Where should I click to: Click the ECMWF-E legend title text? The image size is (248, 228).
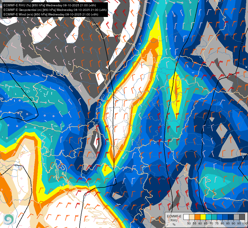coord(174,216)
